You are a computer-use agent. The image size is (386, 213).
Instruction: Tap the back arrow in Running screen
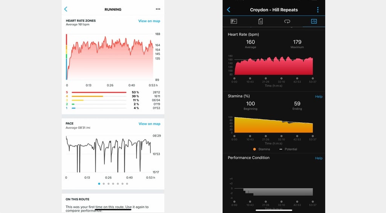66,9
